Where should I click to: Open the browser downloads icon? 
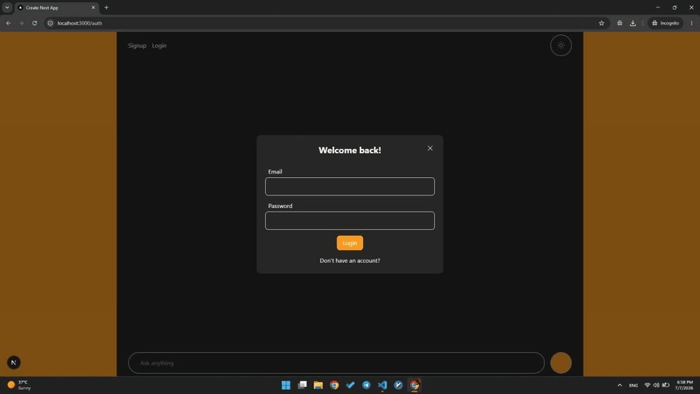click(633, 23)
